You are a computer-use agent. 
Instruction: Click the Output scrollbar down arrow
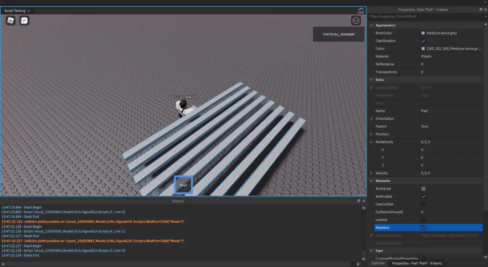(x=364, y=259)
